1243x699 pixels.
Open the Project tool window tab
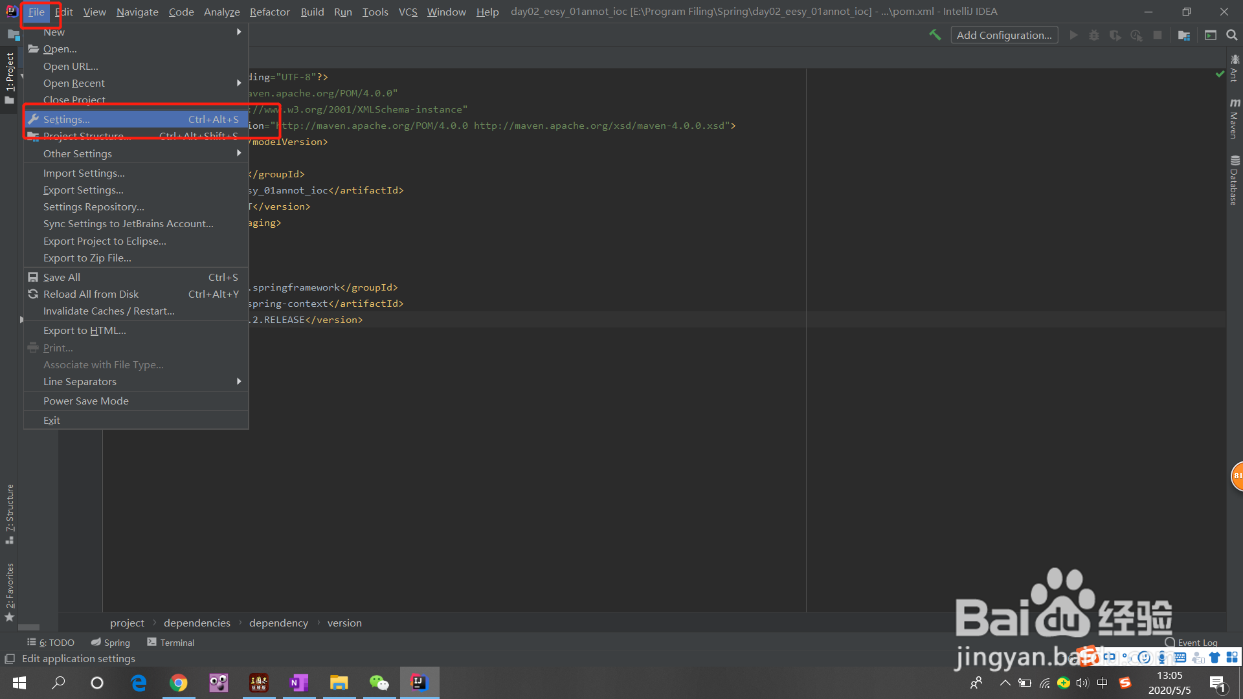(9, 78)
